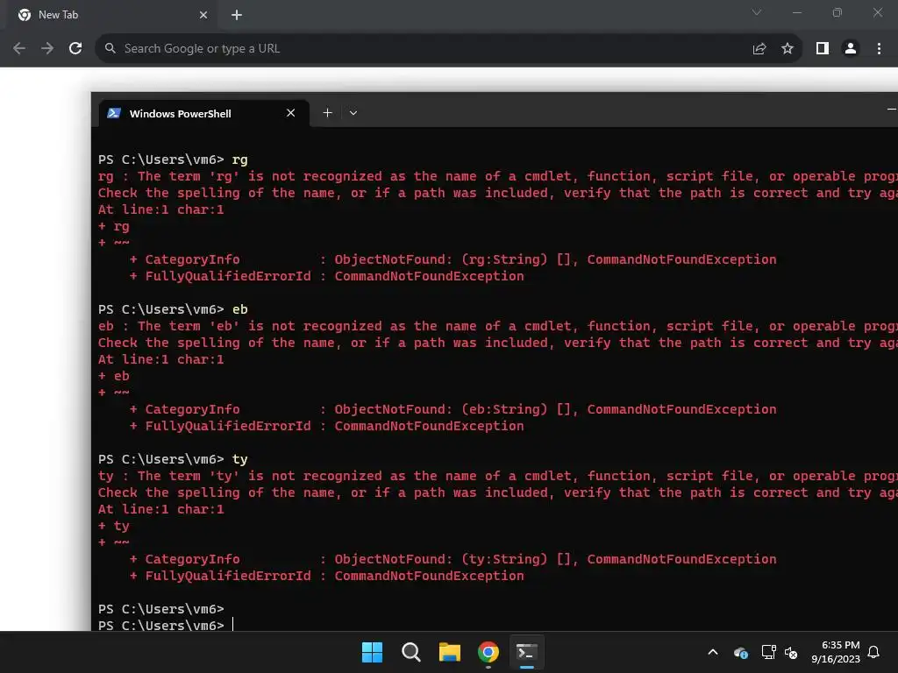
Task: Open network status tray icon
Action: [768, 652]
